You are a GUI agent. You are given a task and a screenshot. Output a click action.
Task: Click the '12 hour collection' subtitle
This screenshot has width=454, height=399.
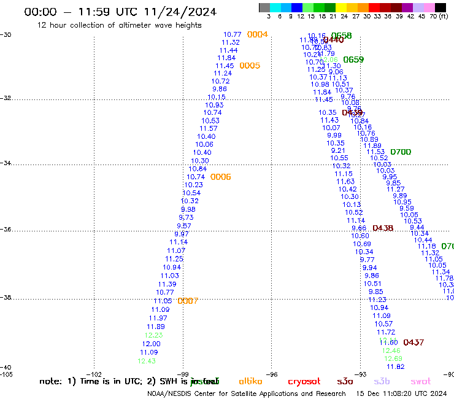pos(119,25)
